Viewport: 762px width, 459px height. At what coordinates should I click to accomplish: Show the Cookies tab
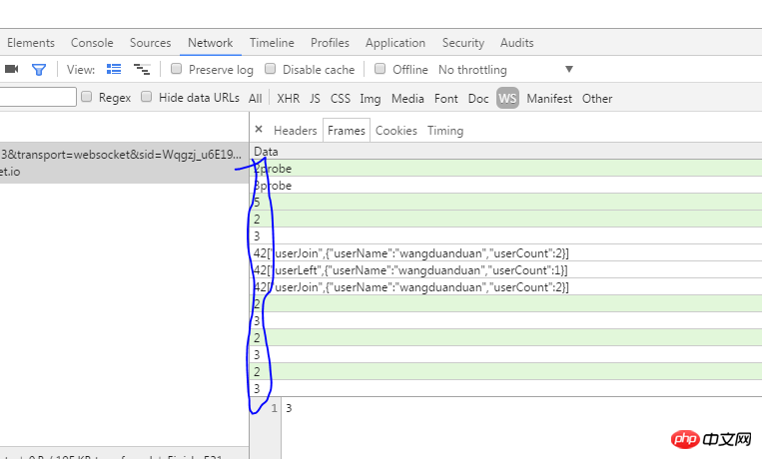[395, 131]
